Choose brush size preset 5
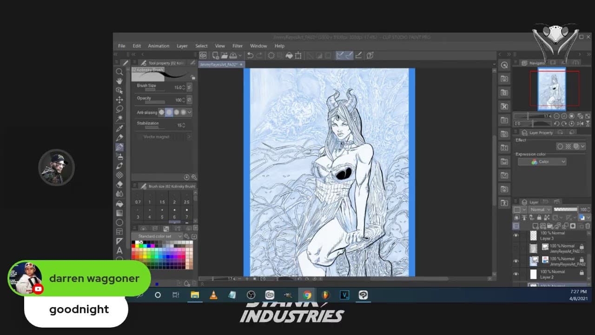Viewport: 595px width, 335px height. click(162, 217)
